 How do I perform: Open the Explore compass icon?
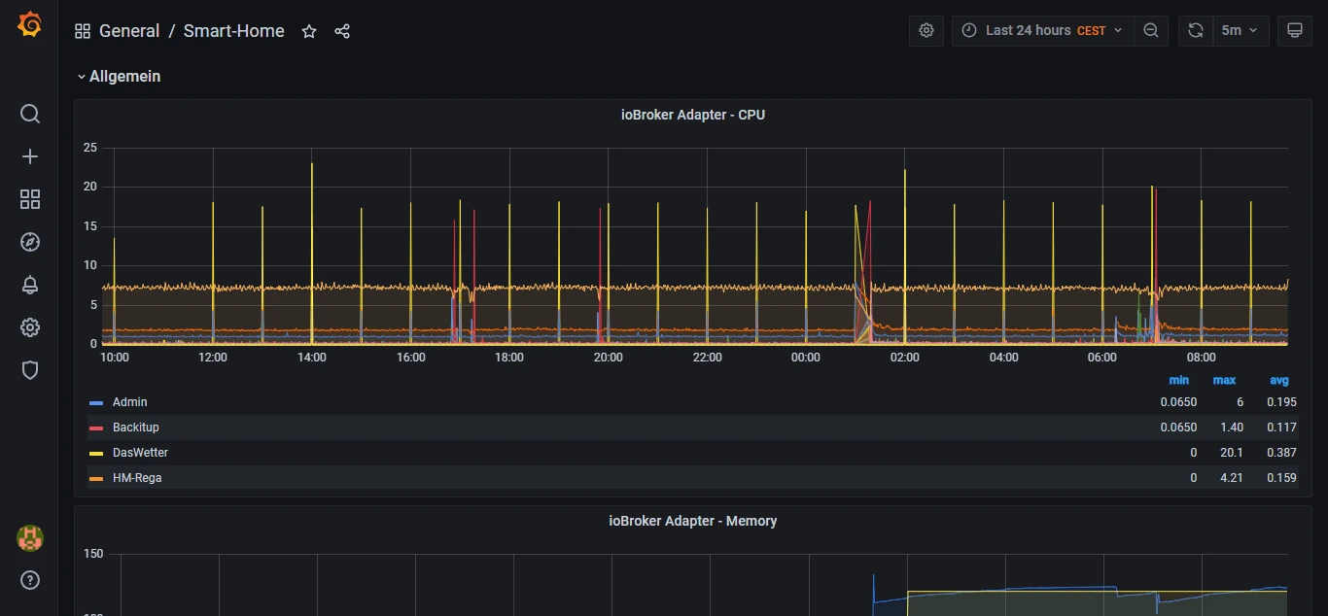tap(30, 242)
